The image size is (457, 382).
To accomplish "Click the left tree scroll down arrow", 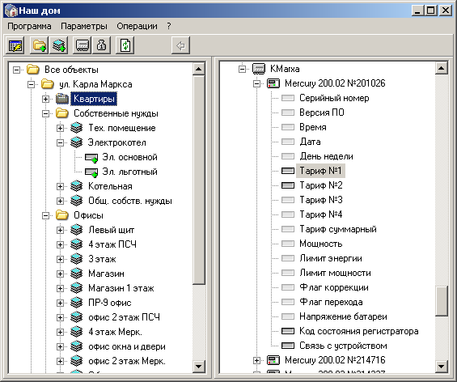I will (199, 367).
